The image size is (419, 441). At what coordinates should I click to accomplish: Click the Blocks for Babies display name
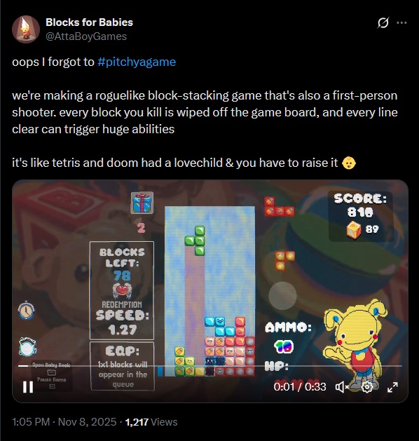[x=89, y=22]
